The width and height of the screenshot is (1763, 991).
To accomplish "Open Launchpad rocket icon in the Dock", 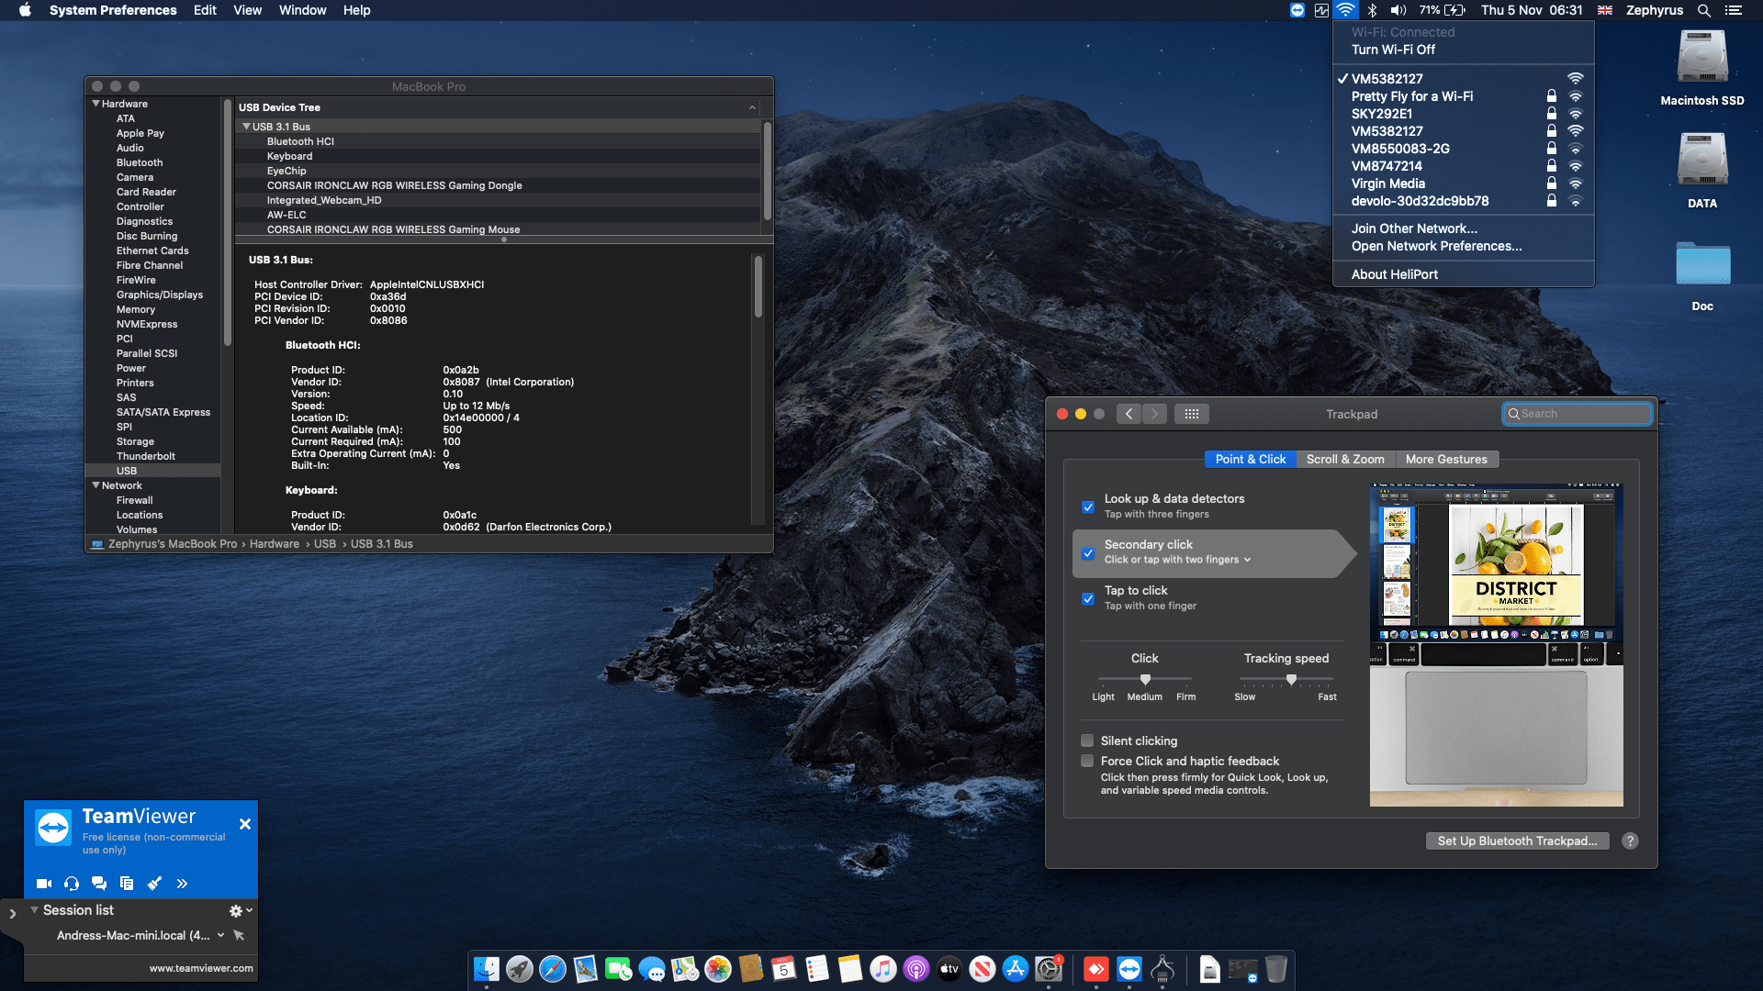I will click(x=520, y=969).
